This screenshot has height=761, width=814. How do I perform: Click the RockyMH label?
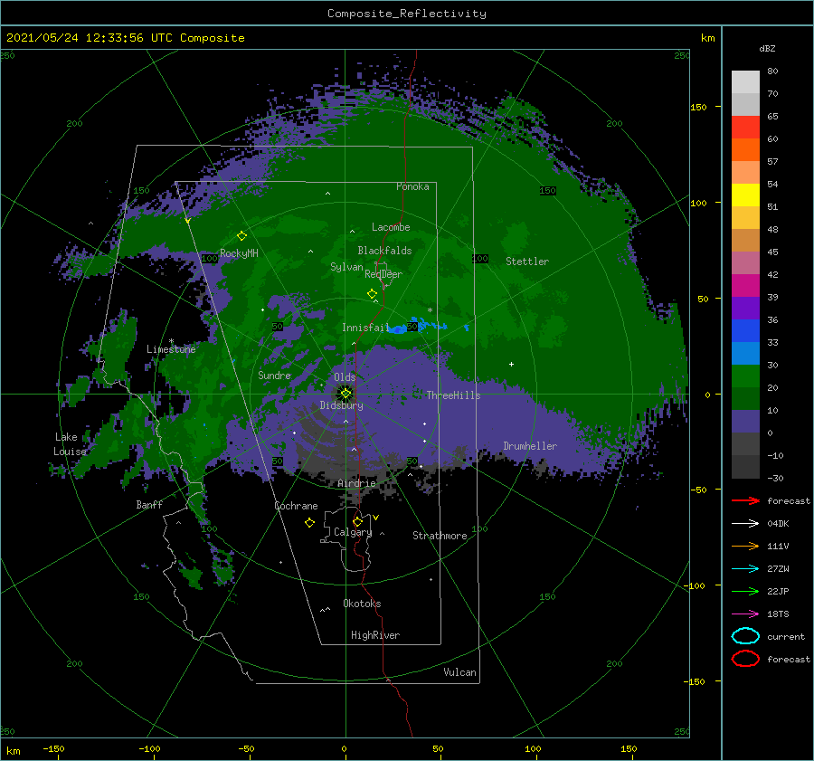point(239,253)
